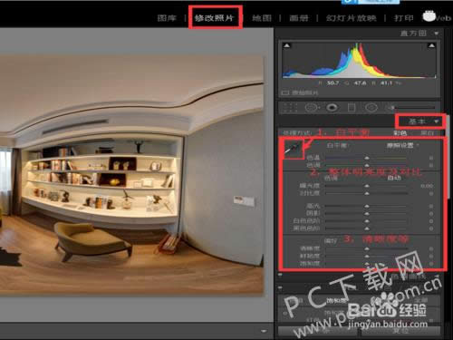
Task: Click the right panel vertical scrollbar
Action: [x=448, y=157]
